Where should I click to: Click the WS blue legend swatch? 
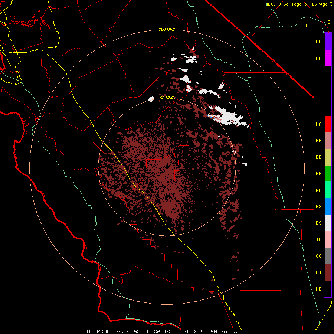[328, 206]
